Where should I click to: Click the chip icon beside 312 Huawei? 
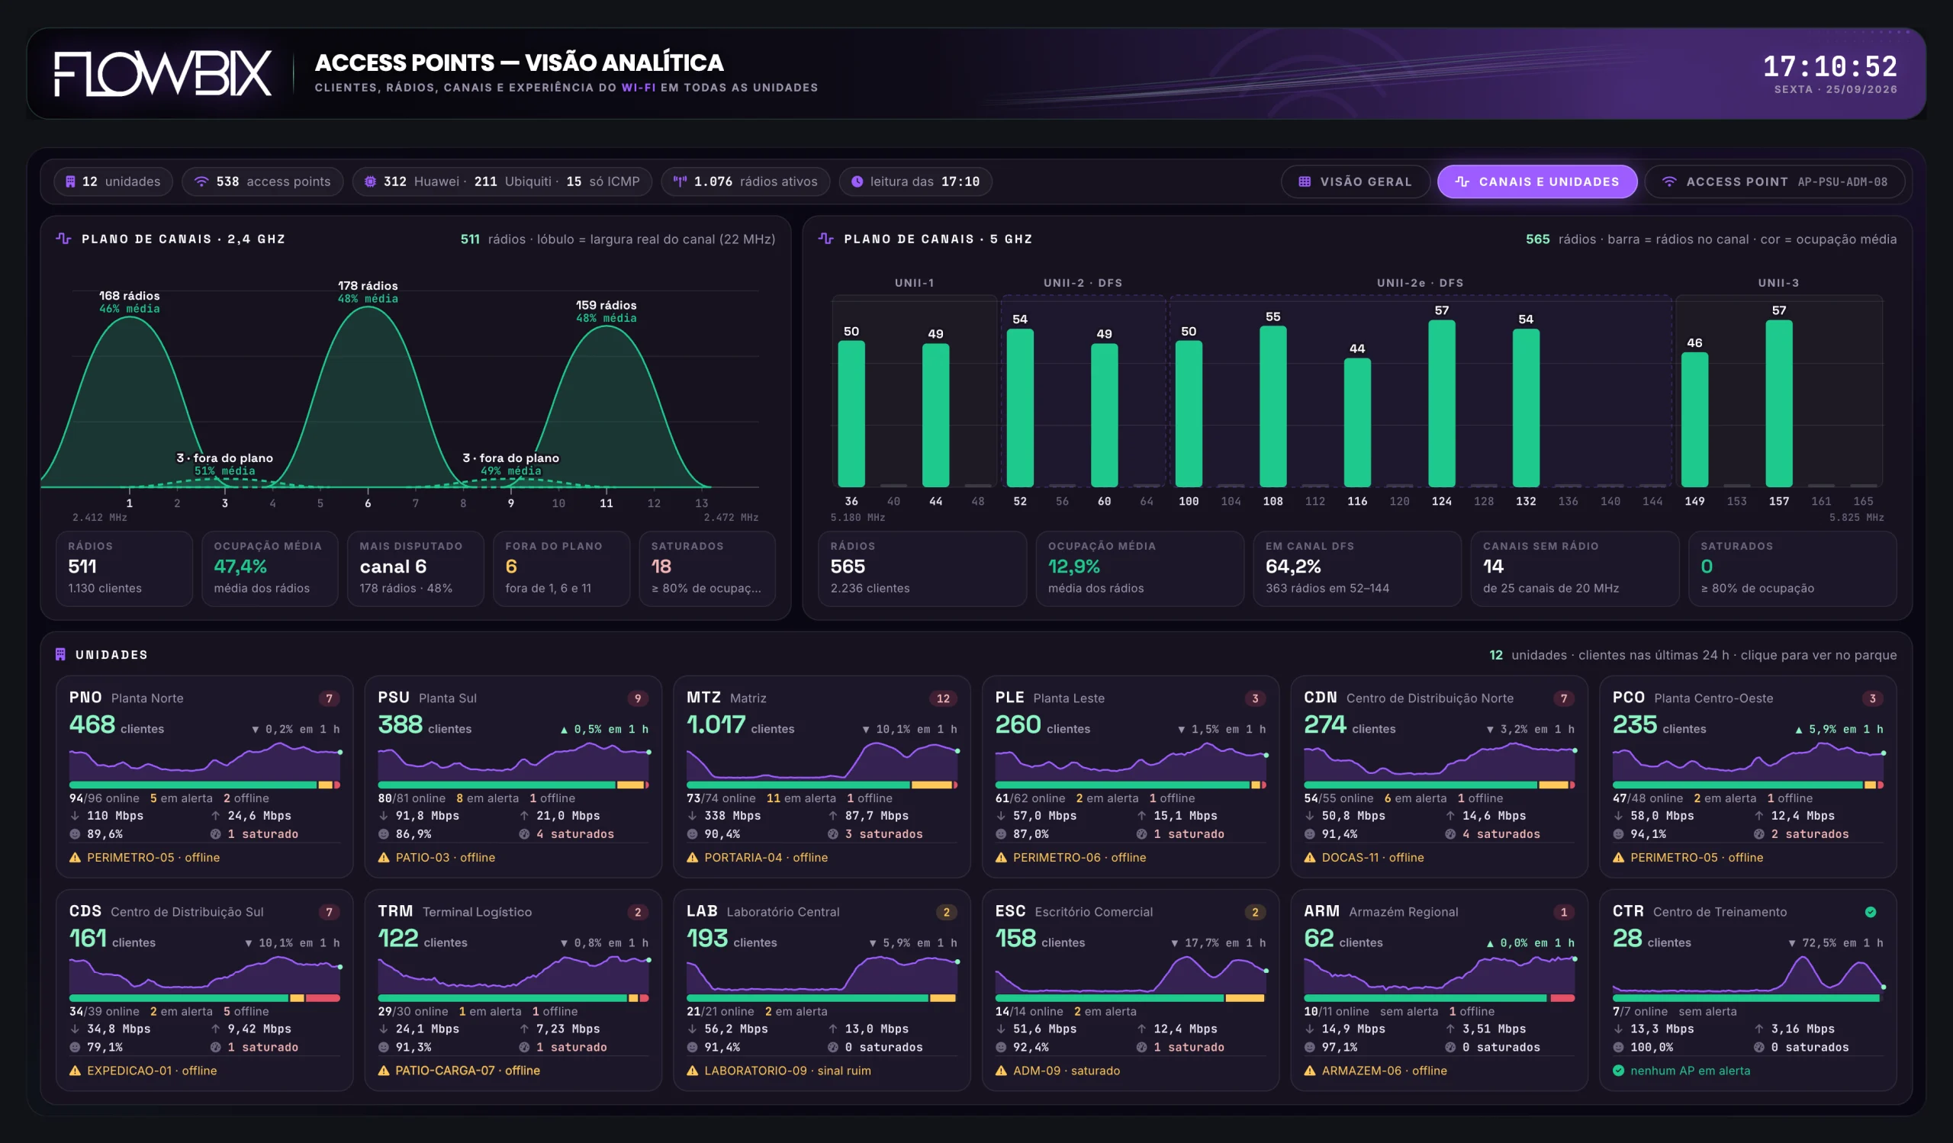click(x=371, y=182)
